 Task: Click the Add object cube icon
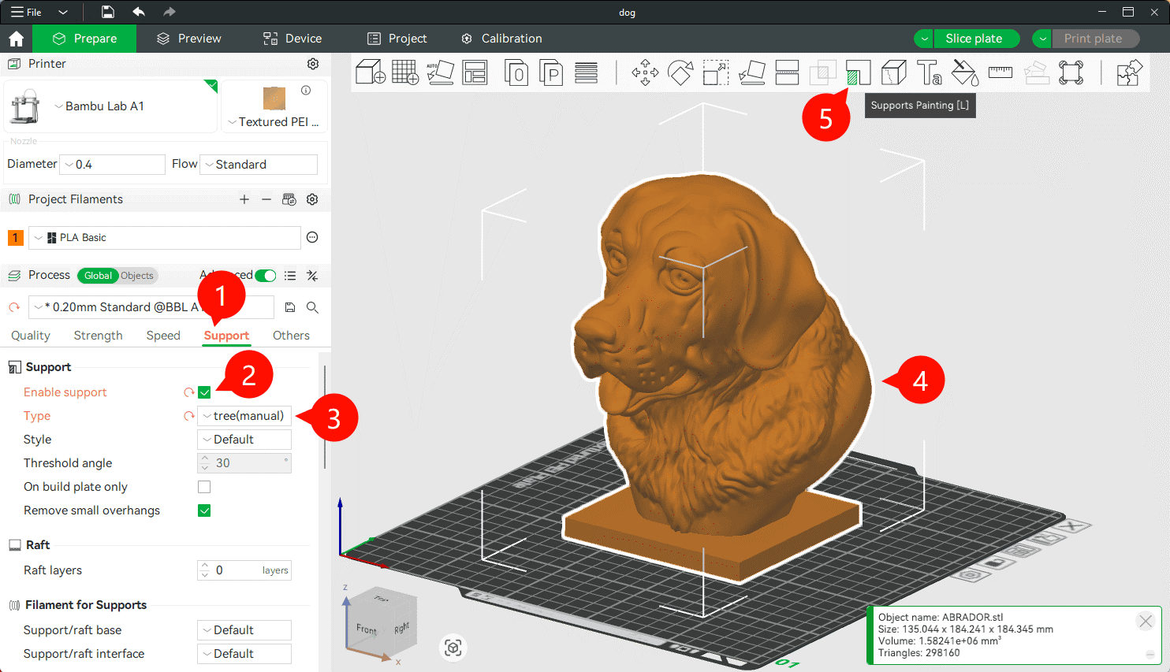pyautogui.click(x=370, y=72)
